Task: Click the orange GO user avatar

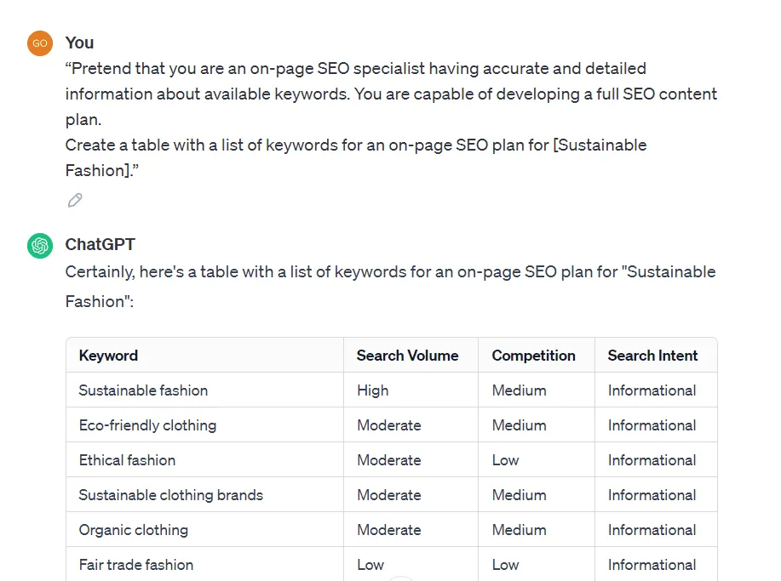Action: coord(39,43)
